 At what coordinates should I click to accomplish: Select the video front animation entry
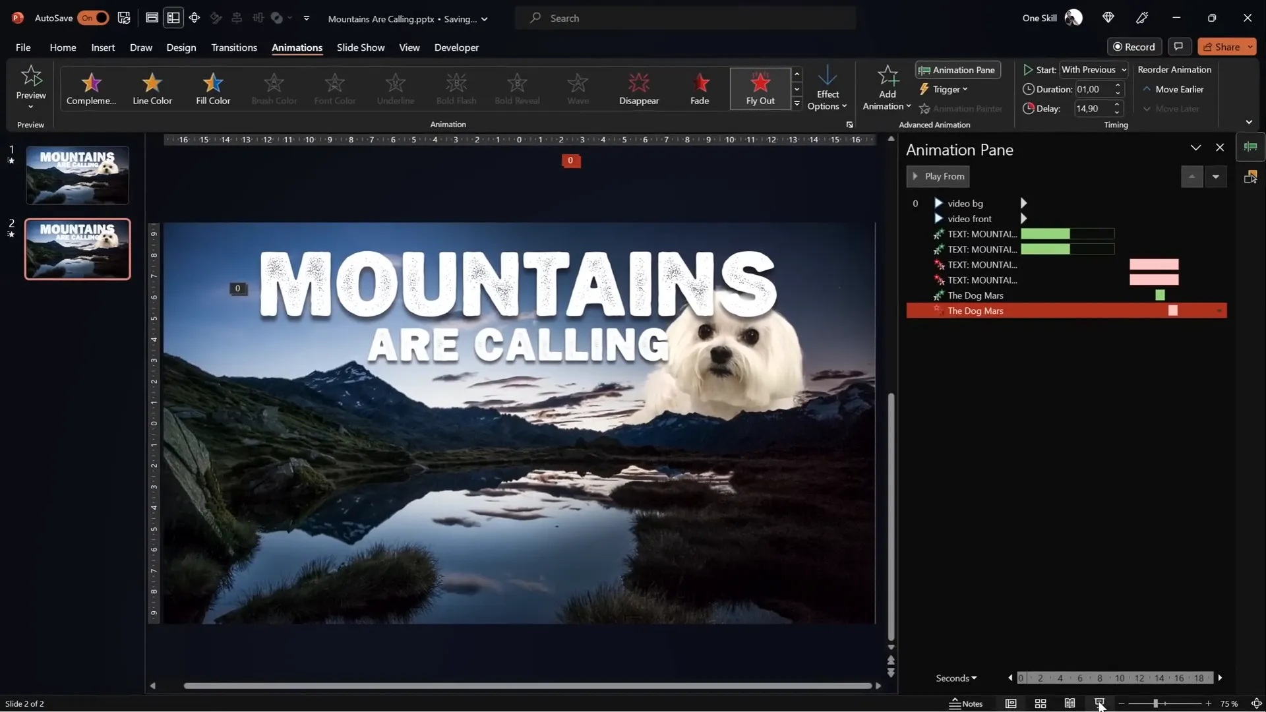point(1066,219)
